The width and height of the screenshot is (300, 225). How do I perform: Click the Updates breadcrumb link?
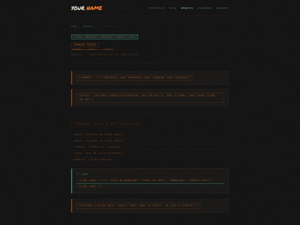[88, 27]
